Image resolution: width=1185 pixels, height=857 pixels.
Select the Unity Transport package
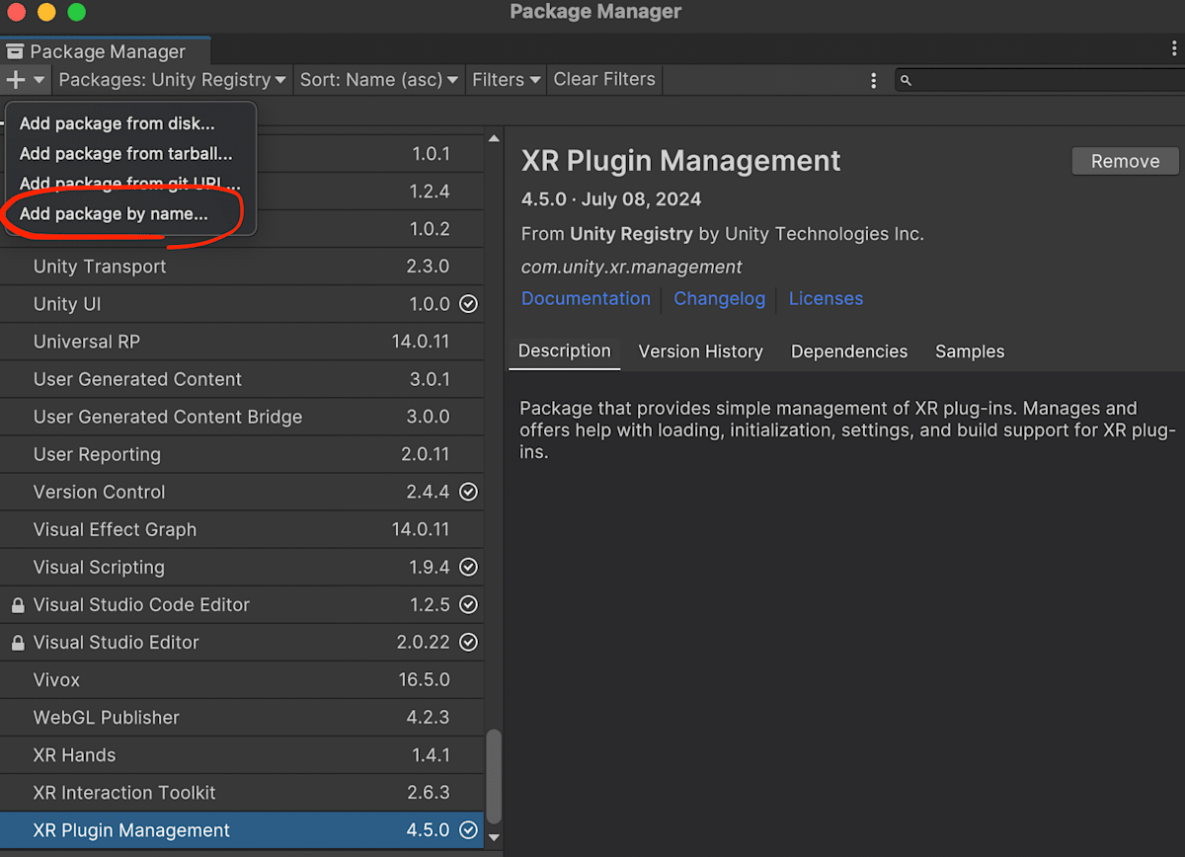[x=242, y=267]
